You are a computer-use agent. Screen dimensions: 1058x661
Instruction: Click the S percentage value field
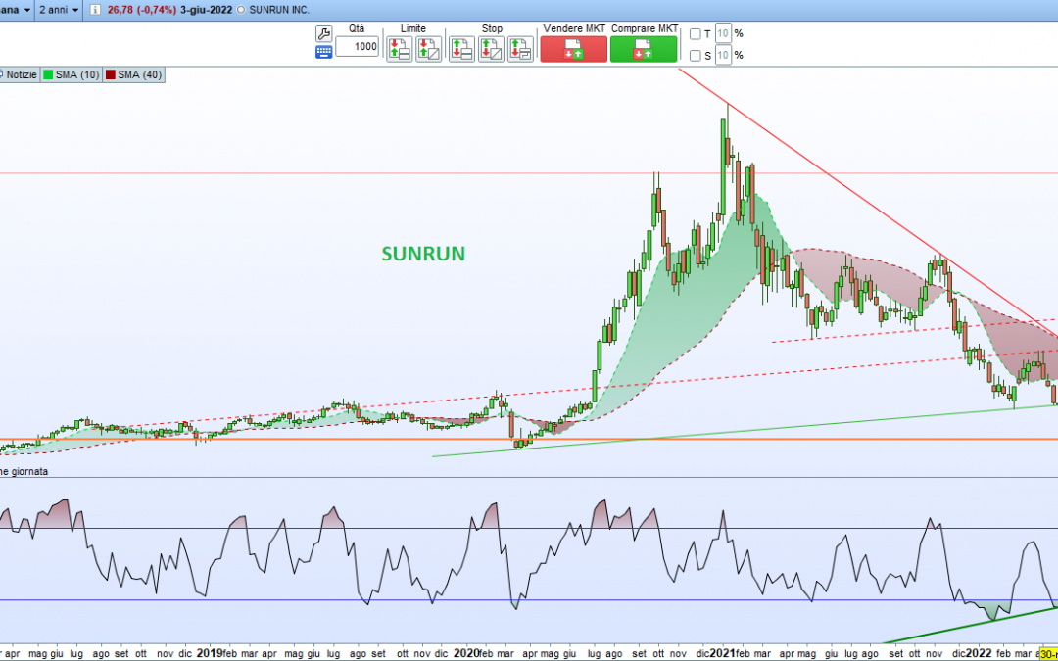(x=723, y=55)
